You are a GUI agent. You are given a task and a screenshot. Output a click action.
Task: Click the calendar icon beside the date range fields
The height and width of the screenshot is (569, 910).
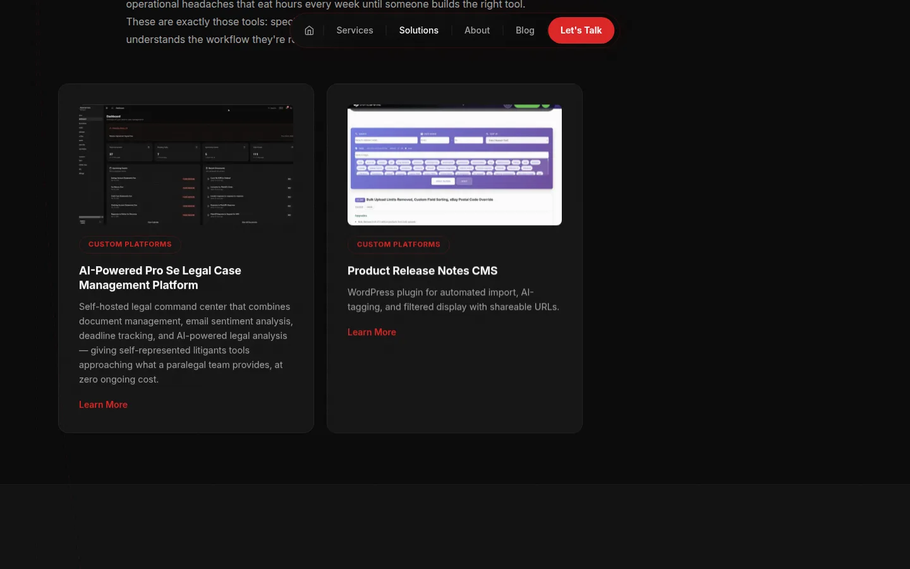pyautogui.click(x=422, y=133)
